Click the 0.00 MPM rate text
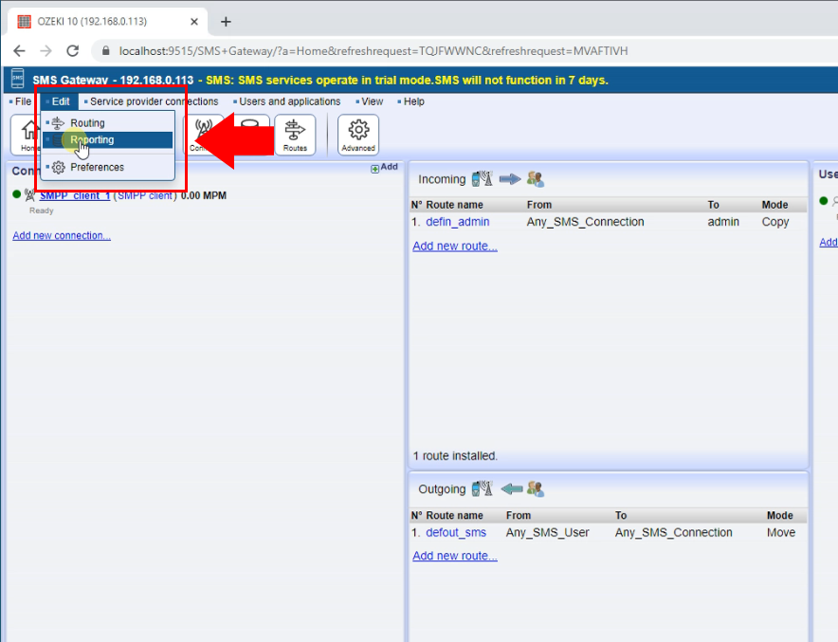The width and height of the screenshot is (838, 642). [x=204, y=195]
